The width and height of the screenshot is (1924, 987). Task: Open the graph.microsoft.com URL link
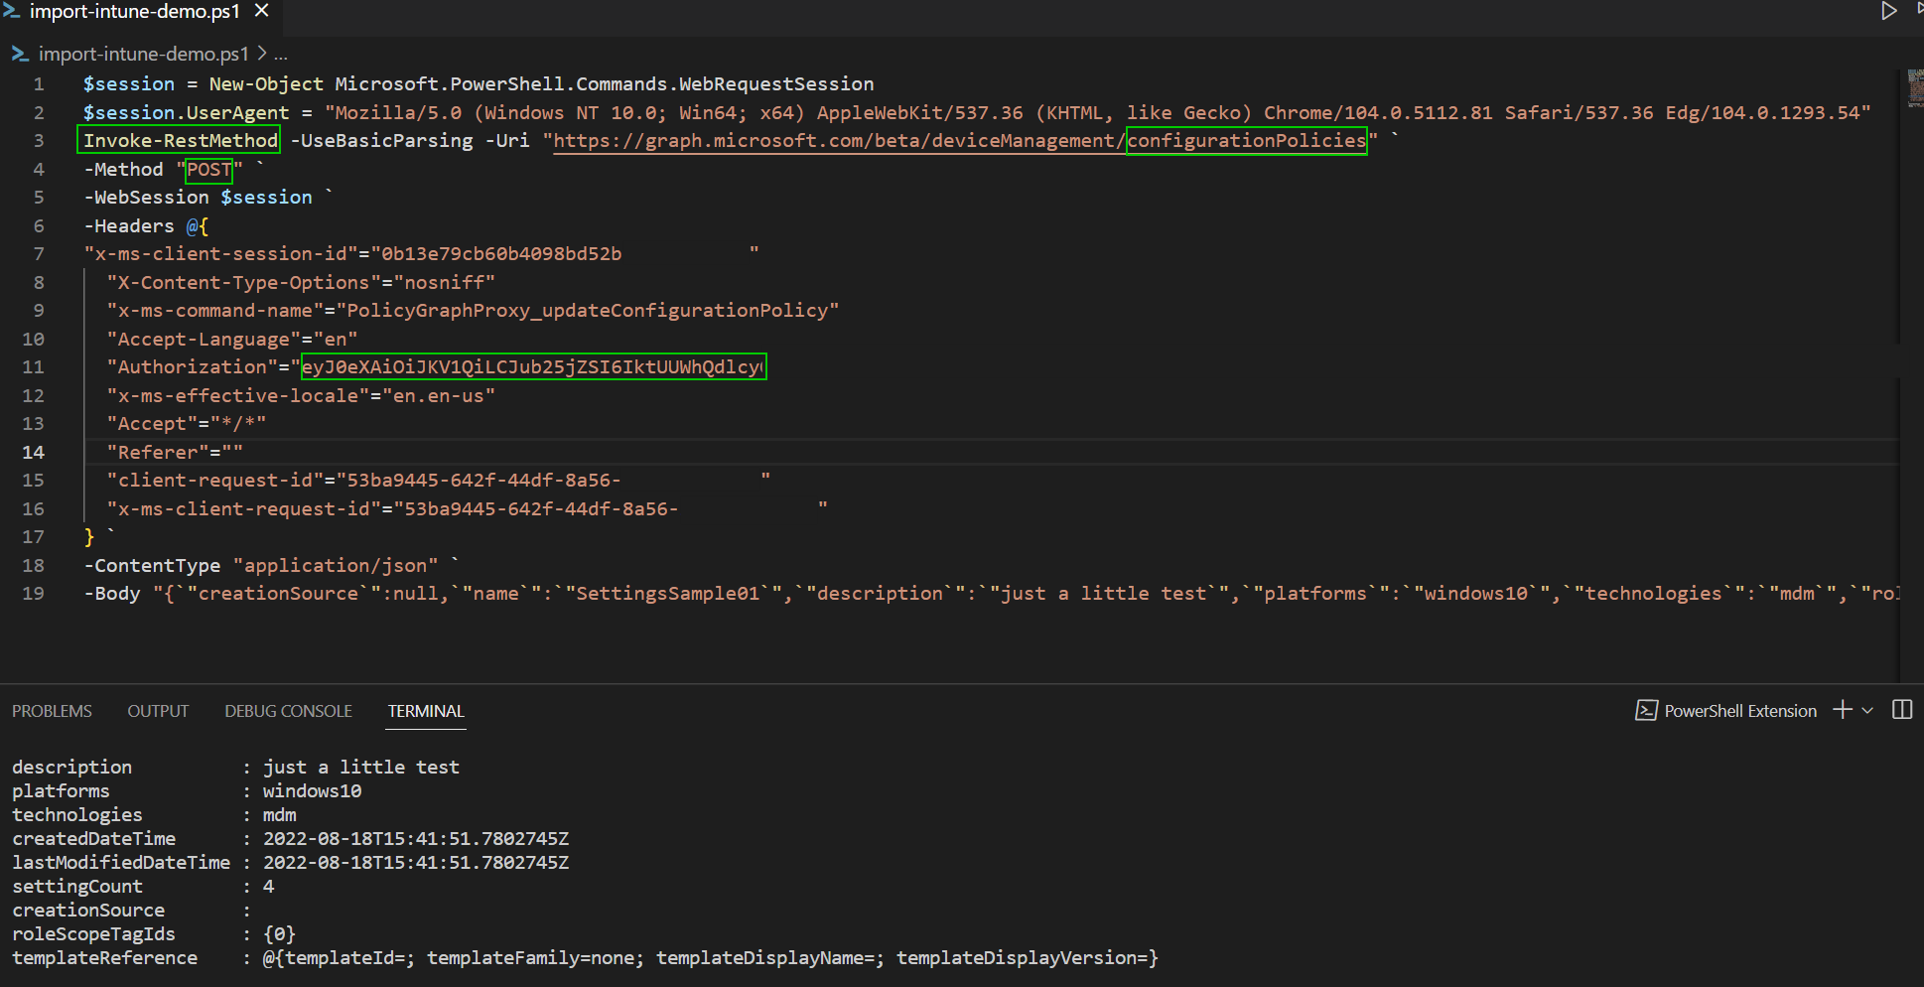tap(959, 141)
